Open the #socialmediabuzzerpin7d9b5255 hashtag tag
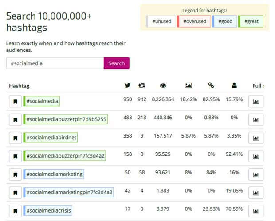The width and height of the screenshot is (275, 221). [66, 119]
